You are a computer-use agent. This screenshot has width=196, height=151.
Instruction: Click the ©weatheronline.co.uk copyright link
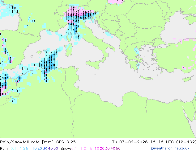click(x=170, y=148)
